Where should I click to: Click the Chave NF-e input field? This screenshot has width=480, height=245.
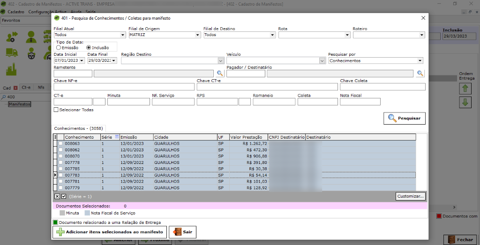pos(124,87)
